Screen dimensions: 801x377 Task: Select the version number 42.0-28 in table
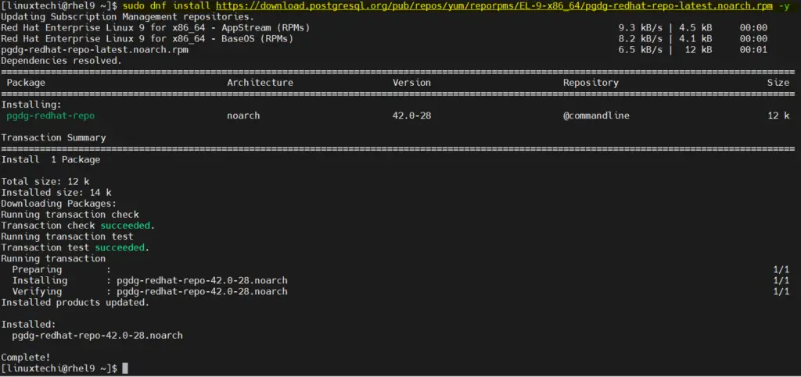point(411,116)
